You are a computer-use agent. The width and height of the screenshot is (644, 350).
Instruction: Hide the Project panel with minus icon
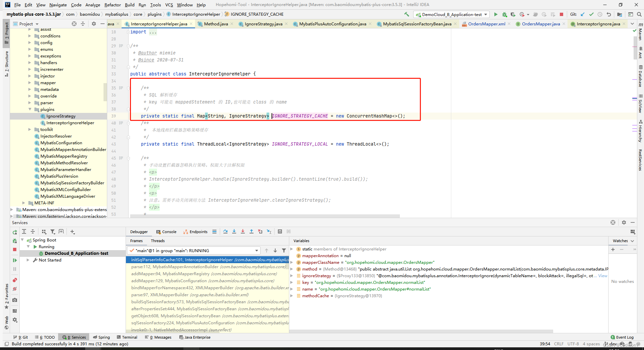point(103,24)
